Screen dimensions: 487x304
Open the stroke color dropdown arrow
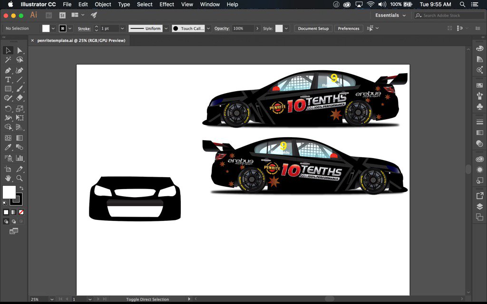tap(70, 28)
